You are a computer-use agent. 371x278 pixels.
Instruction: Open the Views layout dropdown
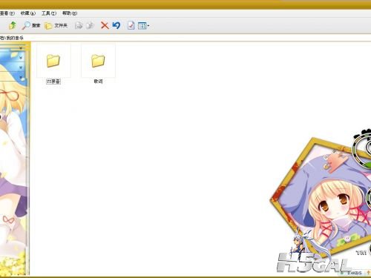[x=143, y=25]
